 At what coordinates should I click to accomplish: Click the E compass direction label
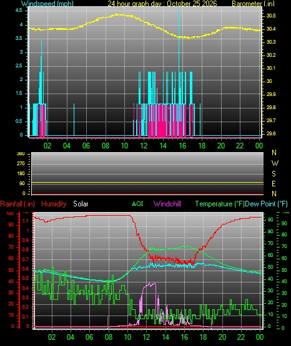click(274, 183)
